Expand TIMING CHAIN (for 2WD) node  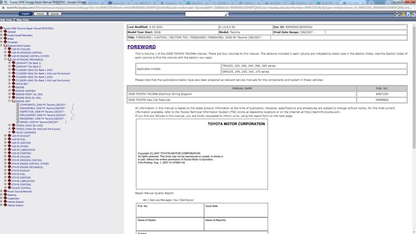tap(9, 126)
